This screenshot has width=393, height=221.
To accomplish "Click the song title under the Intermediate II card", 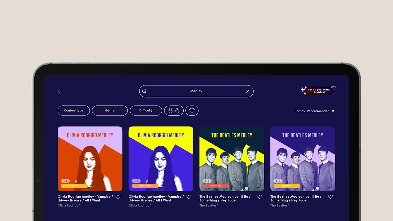I will [156, 199].
